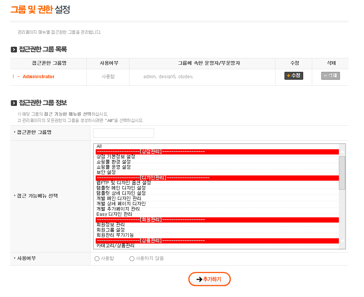Screen dimensions: 364x297
Task: Click the 수정 edit button for Administrator
Action: (x=293, y=76)
